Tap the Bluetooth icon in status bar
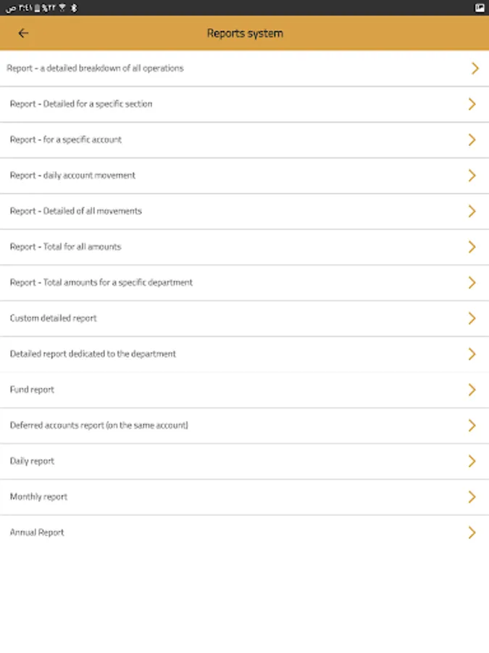The height and width of the screenshot is (653, 489). click(x=74, y=7)
